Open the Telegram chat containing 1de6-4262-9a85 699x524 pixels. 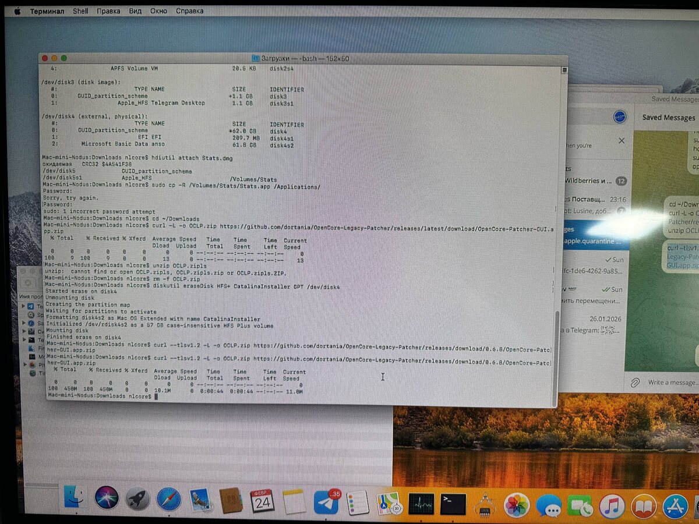pyautogui.click(x=594, y=265)
